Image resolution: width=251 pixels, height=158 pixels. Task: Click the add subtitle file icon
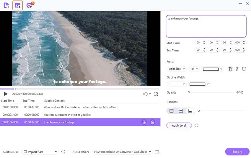[x=6, y=5]
